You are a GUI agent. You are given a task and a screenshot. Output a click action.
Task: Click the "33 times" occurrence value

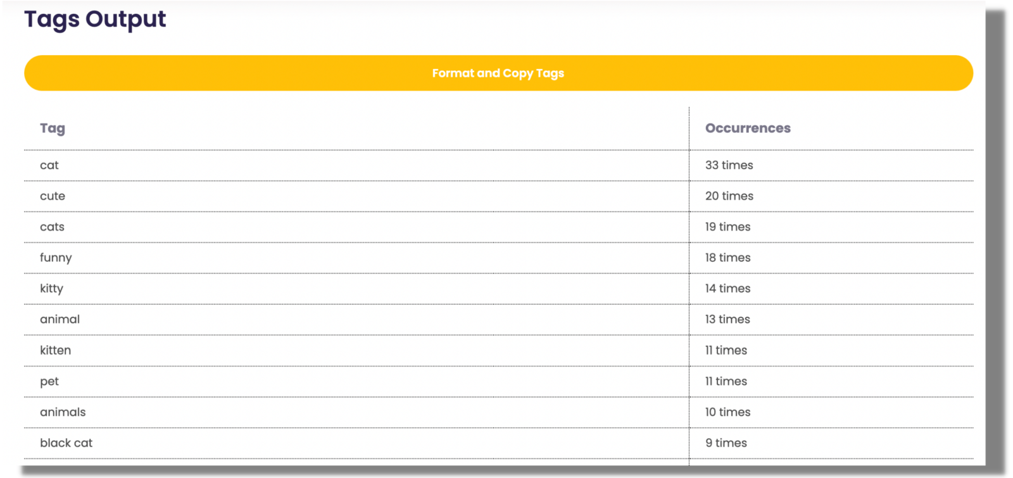tap(729, 165)
